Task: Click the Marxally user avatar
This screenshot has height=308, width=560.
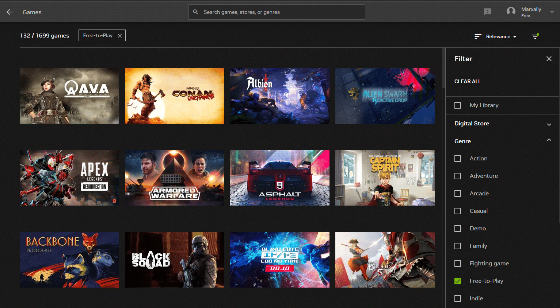Action: [x=511, y=11]
